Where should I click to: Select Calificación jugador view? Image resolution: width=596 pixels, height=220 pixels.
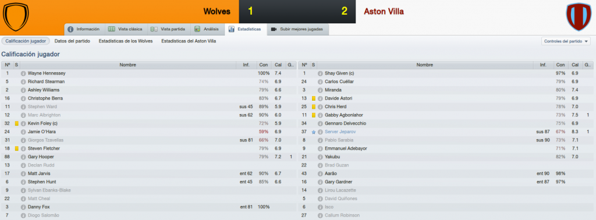[x=26, y=41]
